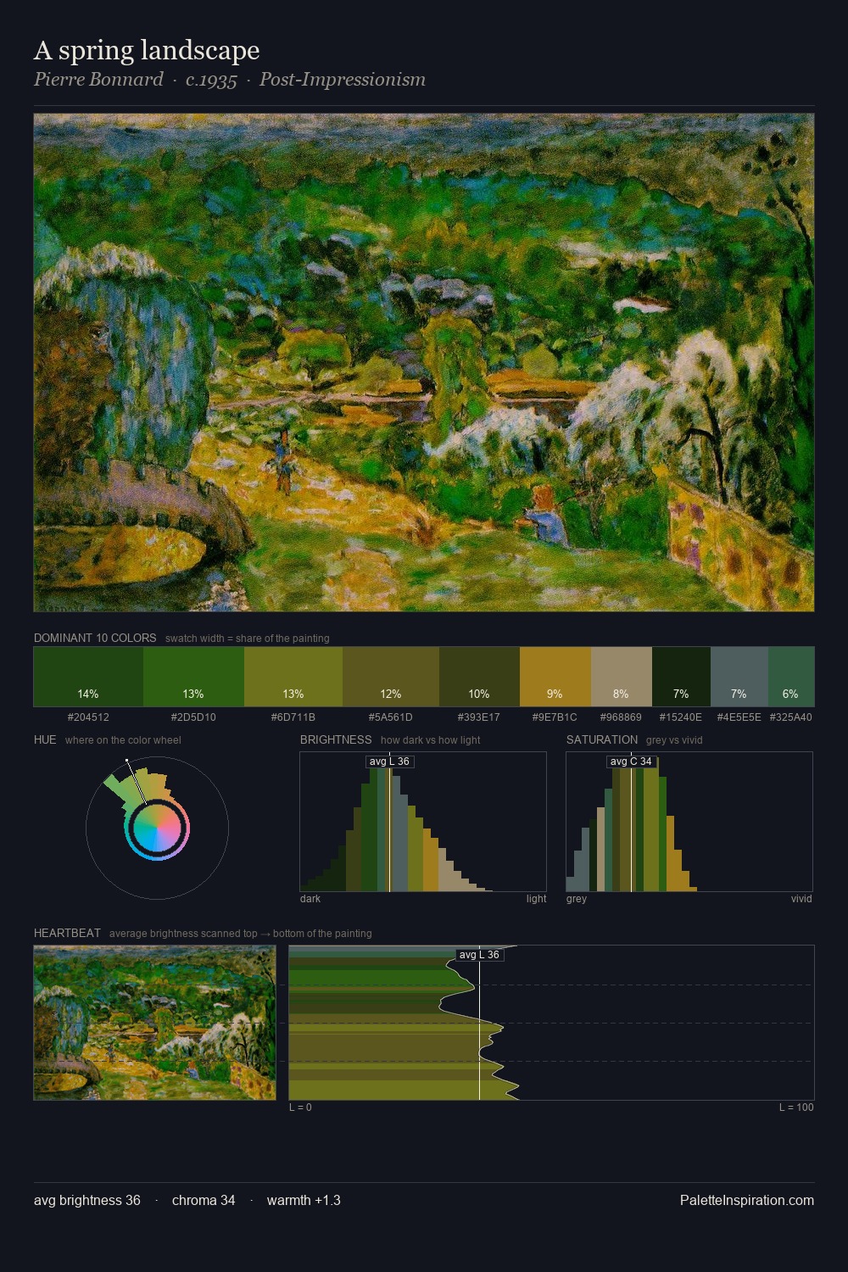This screenshot has height=1272, width=848.
Task: Choose the #9E7B1C ochre swatch
Action: click(x=555, y=677)
